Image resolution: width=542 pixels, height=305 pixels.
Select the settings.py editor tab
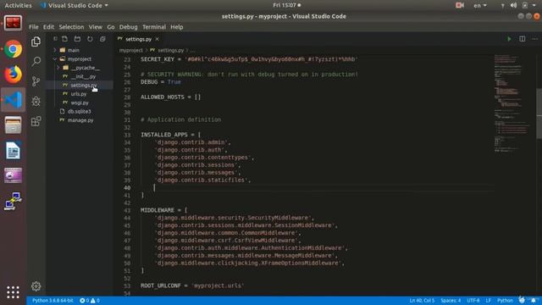pos(138,39)
